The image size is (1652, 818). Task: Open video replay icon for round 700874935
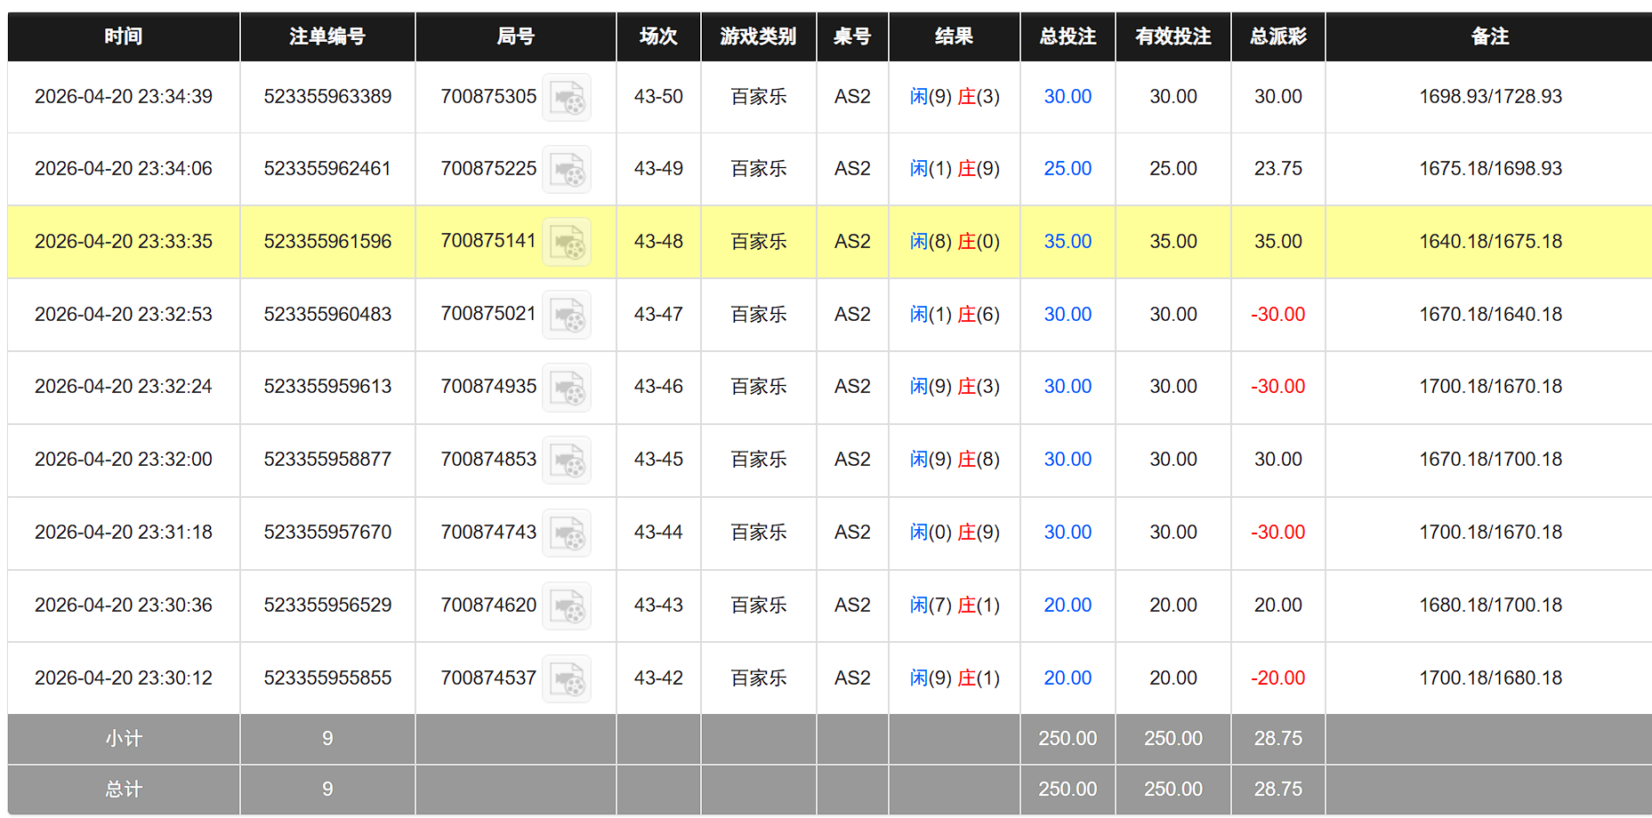coord(567,388)
